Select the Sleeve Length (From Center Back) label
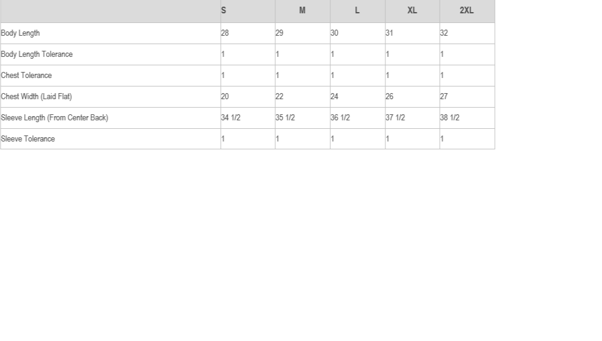The image size is (602, 341). click(54, 118)
